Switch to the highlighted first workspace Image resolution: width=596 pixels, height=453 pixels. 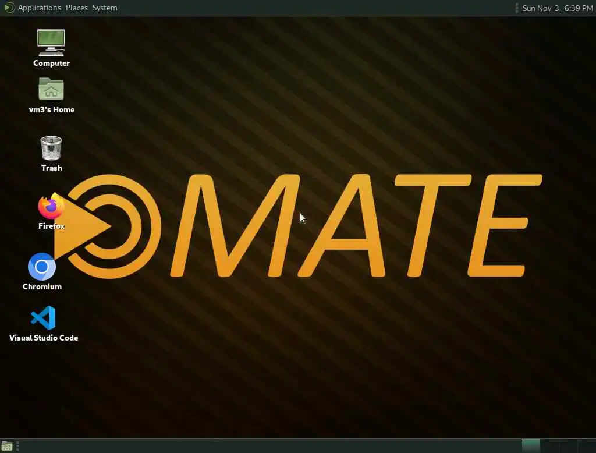coord(531,446)
